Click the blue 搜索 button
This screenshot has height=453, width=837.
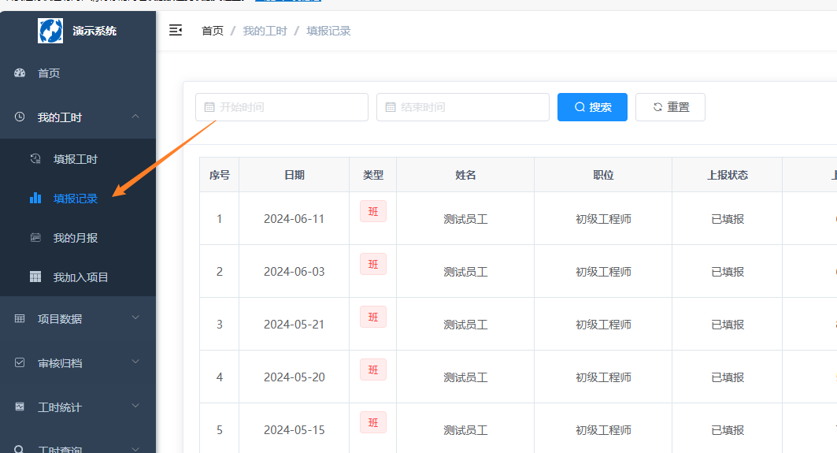pyautogui.click(x=593, y=107)
